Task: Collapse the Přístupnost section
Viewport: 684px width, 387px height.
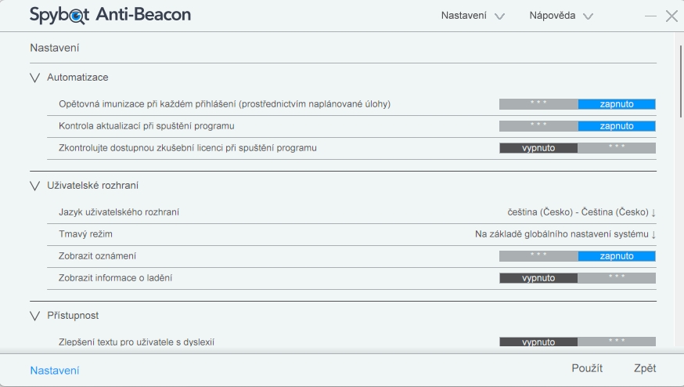Action: point(34,316)
